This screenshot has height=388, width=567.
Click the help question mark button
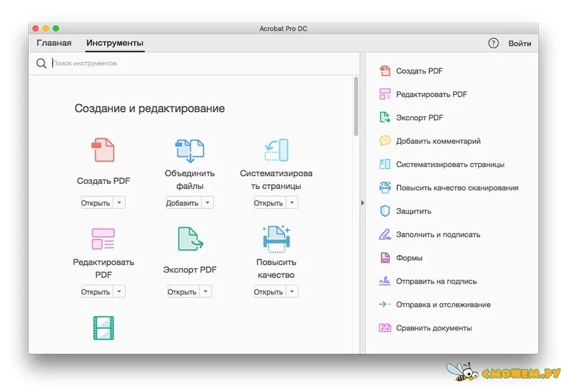493,42
